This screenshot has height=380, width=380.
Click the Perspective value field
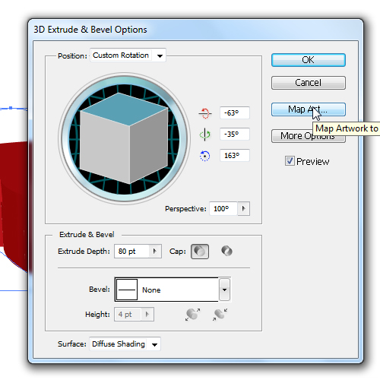click(223, 208)
